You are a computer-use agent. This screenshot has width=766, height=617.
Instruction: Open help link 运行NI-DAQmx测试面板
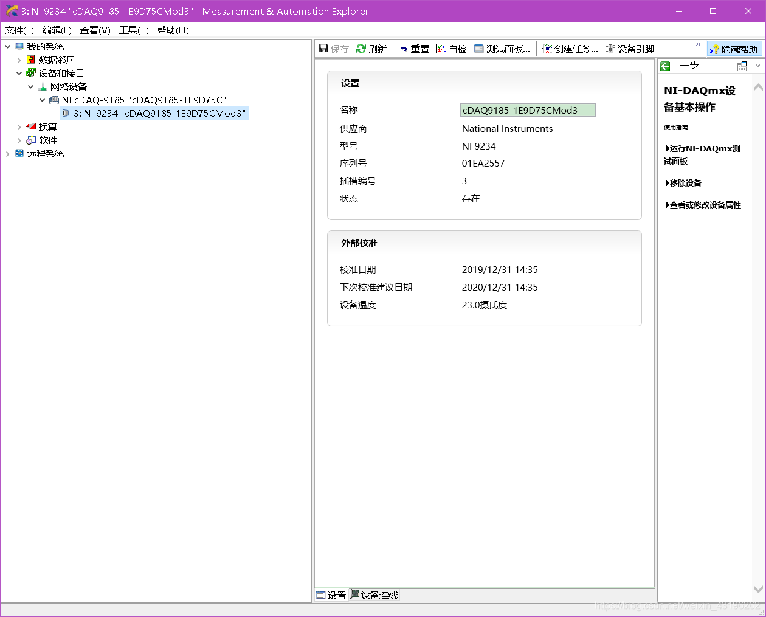coord(702,154)
